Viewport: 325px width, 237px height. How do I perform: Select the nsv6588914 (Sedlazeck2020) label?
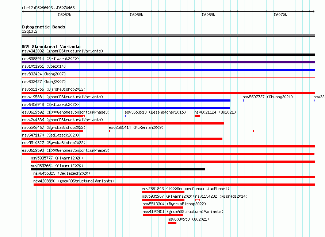pos(50,59)
